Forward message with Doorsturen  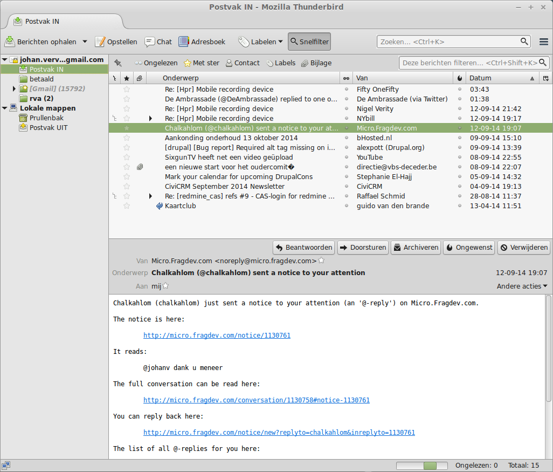363,248
